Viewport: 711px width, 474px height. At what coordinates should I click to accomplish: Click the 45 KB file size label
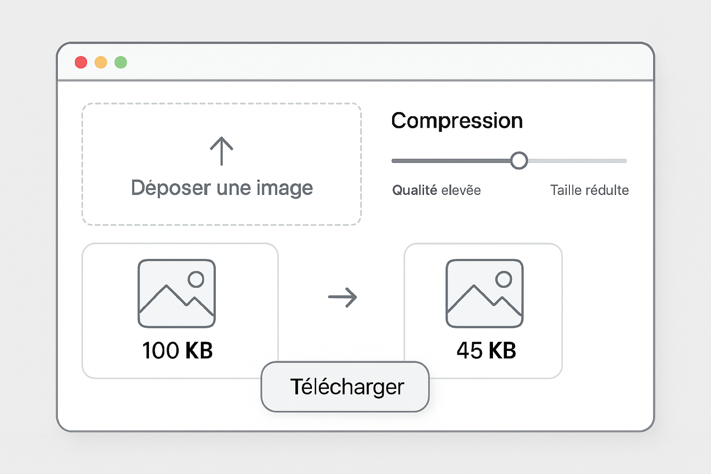tap(486, 350)
